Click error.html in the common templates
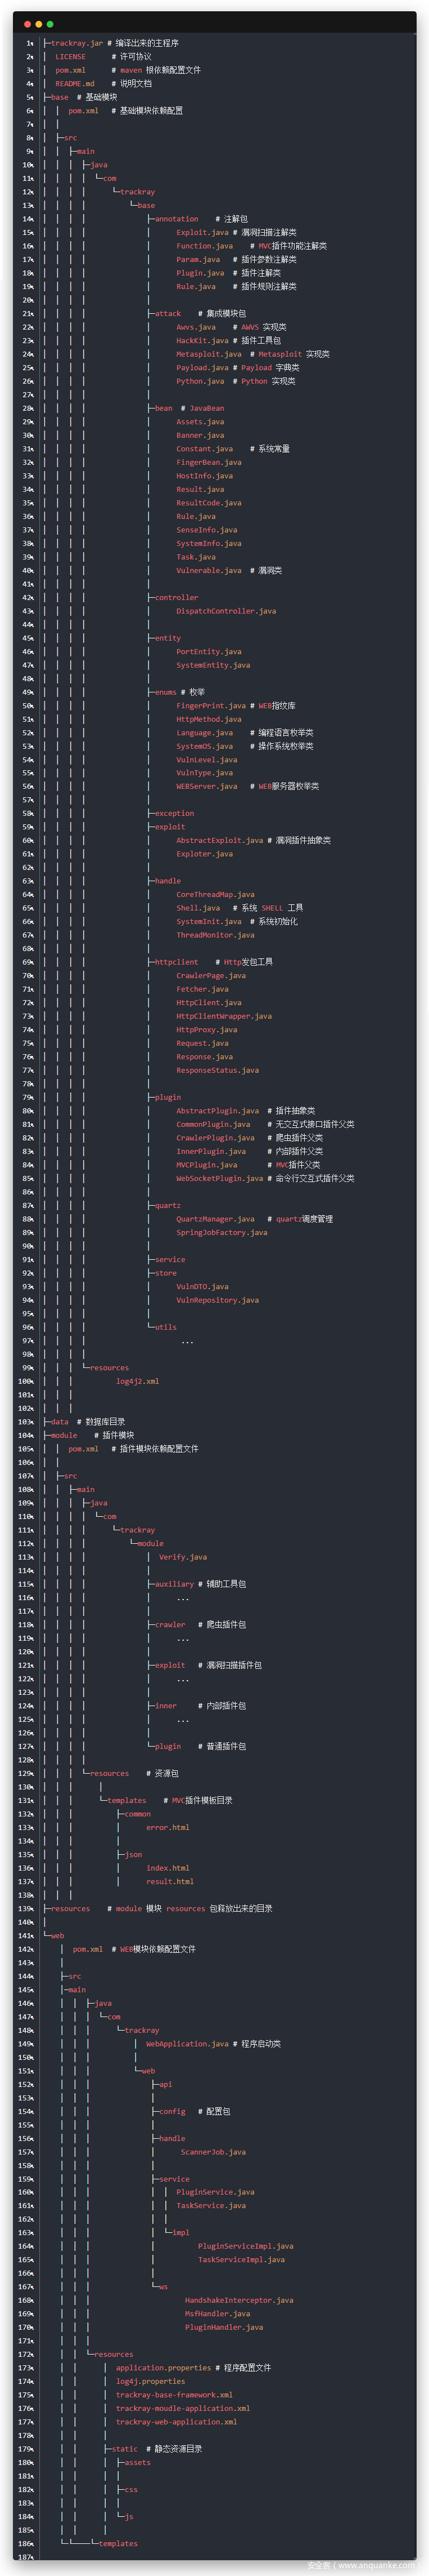Viewport: 429px width, 2576px height. (166, 1827)
